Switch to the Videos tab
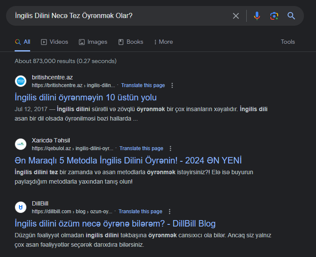 click(54, 42)
